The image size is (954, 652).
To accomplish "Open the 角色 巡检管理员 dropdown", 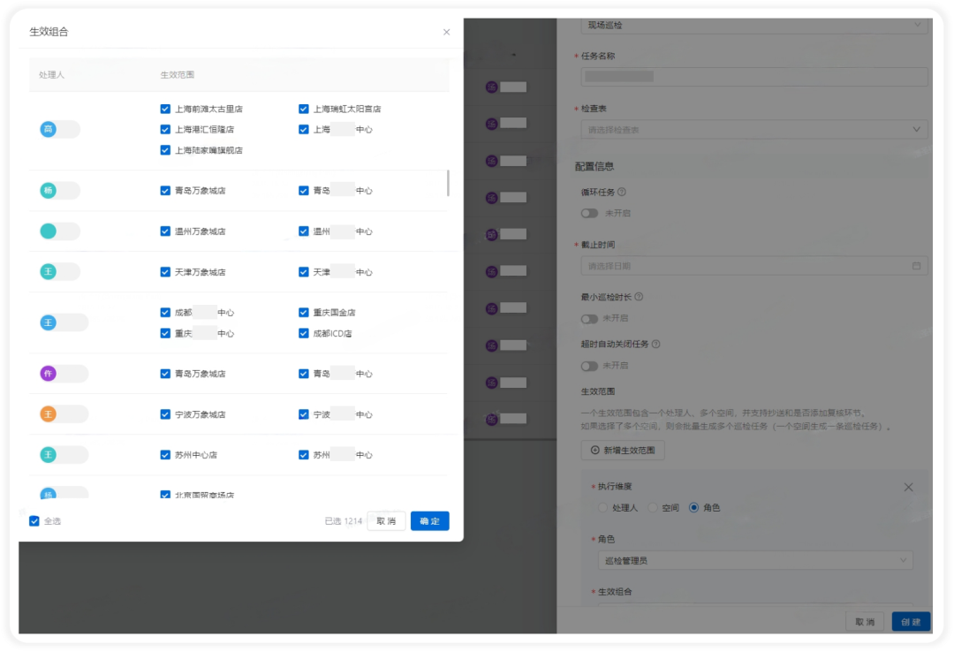I will pos(755,560).
